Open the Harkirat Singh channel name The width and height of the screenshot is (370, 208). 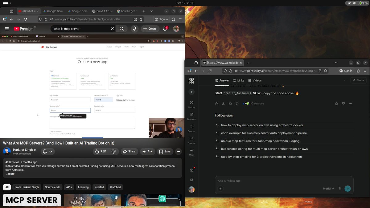(23, 150)
